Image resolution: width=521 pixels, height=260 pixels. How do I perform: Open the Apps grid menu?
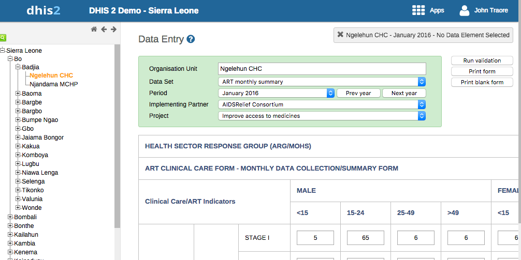428,10
